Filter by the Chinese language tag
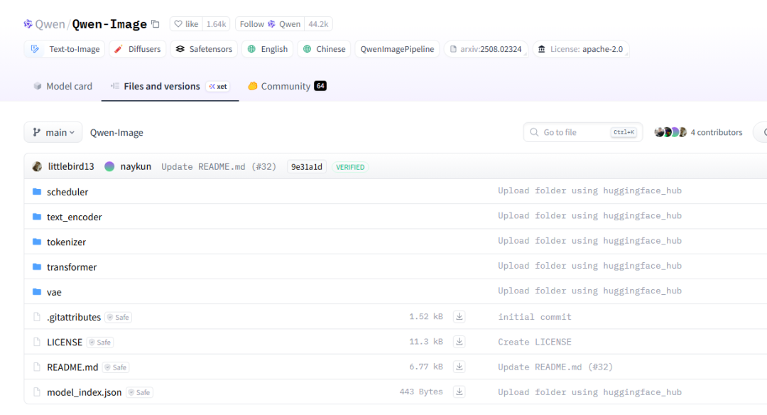Screen dimensions: 767x415 pos(324,49)
